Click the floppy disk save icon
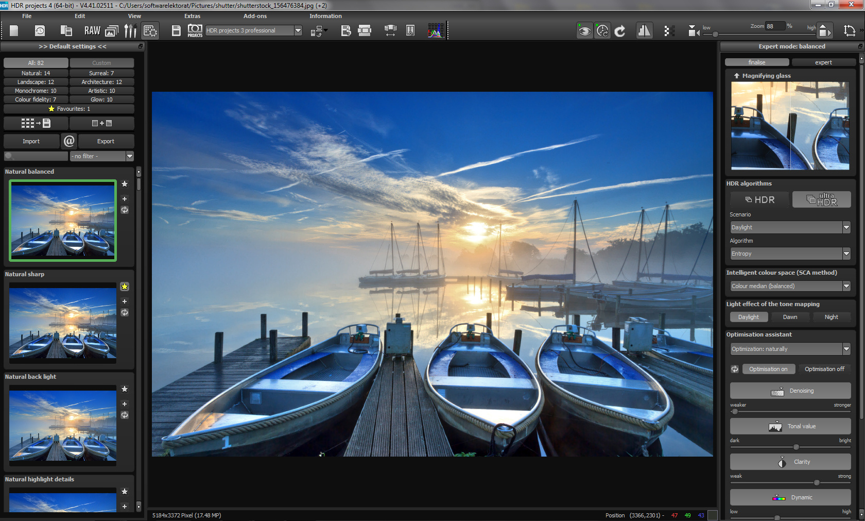The height and width of the screenshot is (521, 865). click(x=176, y=31)
